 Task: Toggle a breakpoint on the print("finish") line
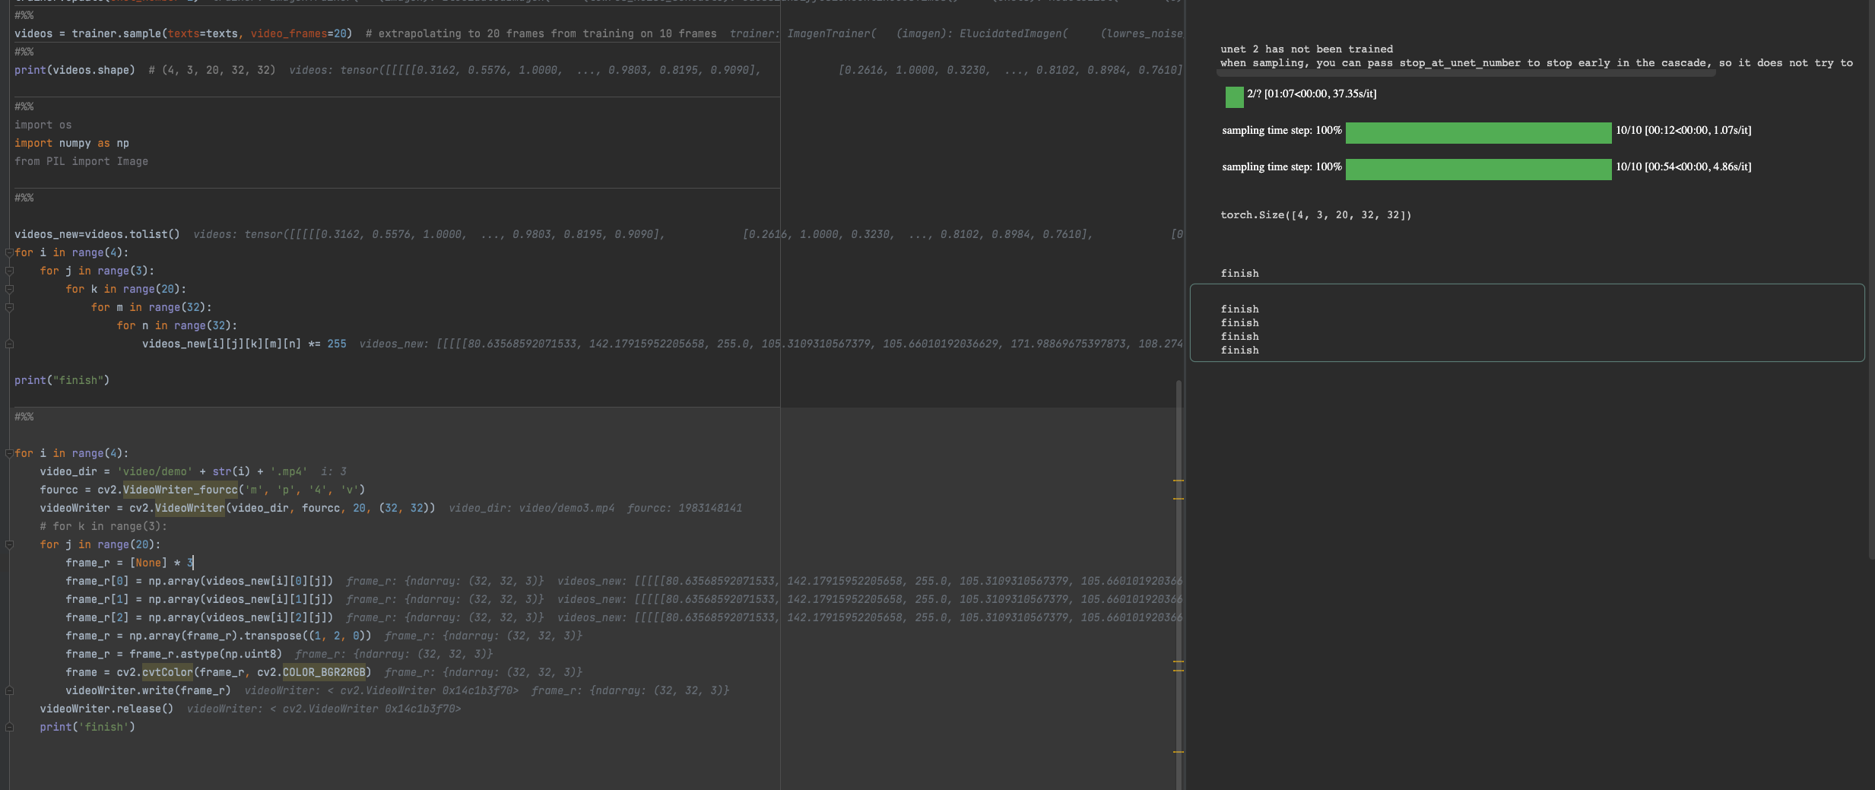[4, 380]
